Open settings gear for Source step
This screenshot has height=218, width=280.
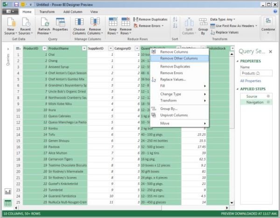pyautogui.click(x=268, y=96)
